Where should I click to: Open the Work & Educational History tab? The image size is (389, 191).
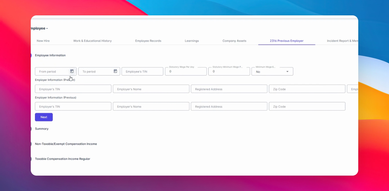92,41
